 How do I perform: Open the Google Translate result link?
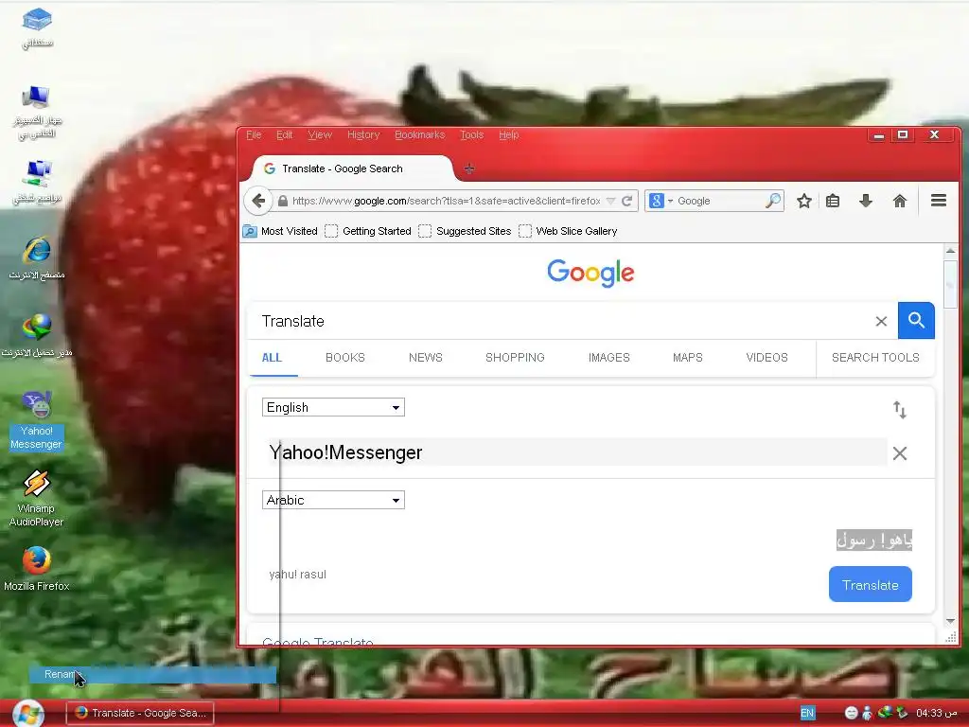pyautogui.click(x=318, y=642)
